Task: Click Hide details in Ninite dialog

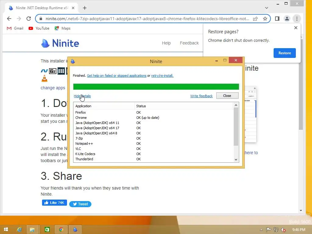Action: point(82,96)
